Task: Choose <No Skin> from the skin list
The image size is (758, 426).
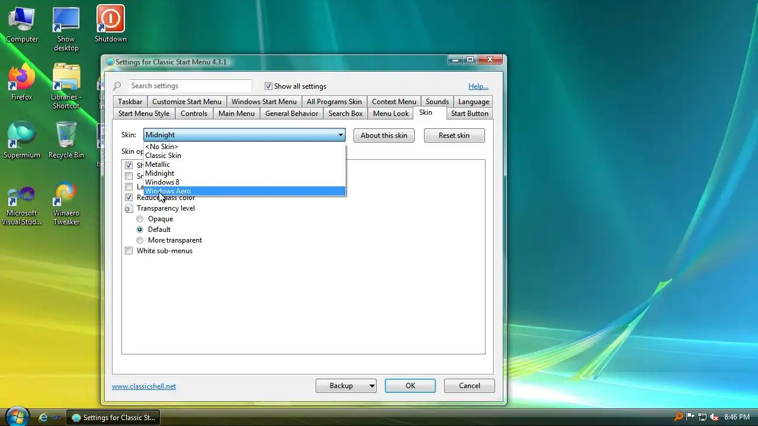Action: pyautogui.click(x=245, y=147)
